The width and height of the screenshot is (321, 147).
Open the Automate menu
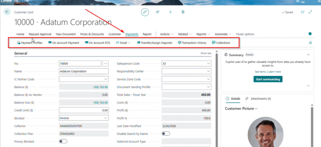point(223,34)
